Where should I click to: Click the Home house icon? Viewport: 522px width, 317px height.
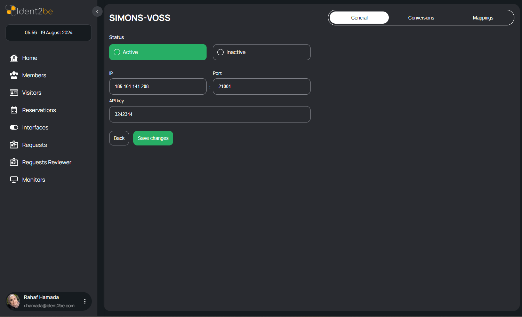(14, 58)
